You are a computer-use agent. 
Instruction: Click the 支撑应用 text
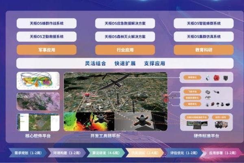coord(155,64)
